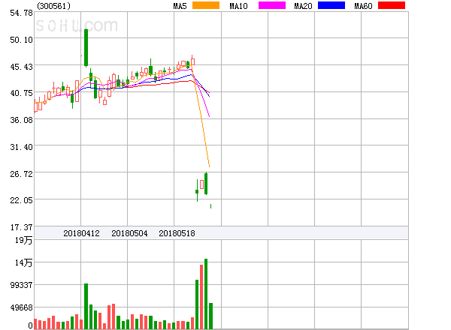Click the tall green candlestick near 50.10
The width and height of the screenshot is (451, 330).
(86, 48)
